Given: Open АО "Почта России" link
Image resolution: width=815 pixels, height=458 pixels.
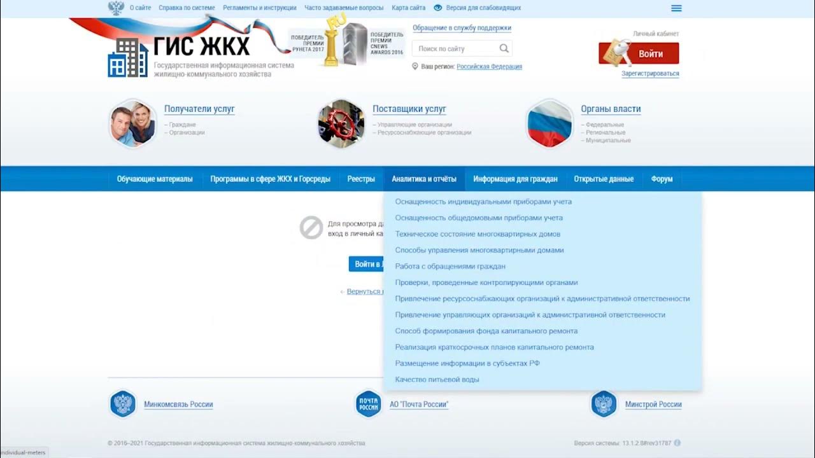Looking at the screenshot, I should pyautogui.click(x=419, y=405).
